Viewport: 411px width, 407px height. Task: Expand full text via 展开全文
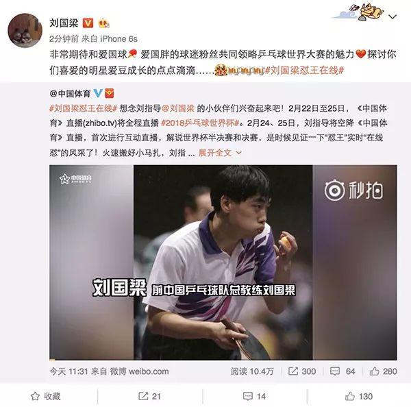[220, 153]
